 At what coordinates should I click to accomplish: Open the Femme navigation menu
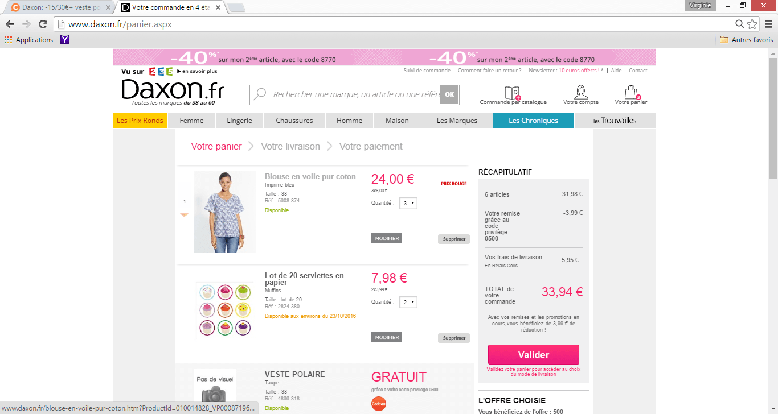coord(192,121)
